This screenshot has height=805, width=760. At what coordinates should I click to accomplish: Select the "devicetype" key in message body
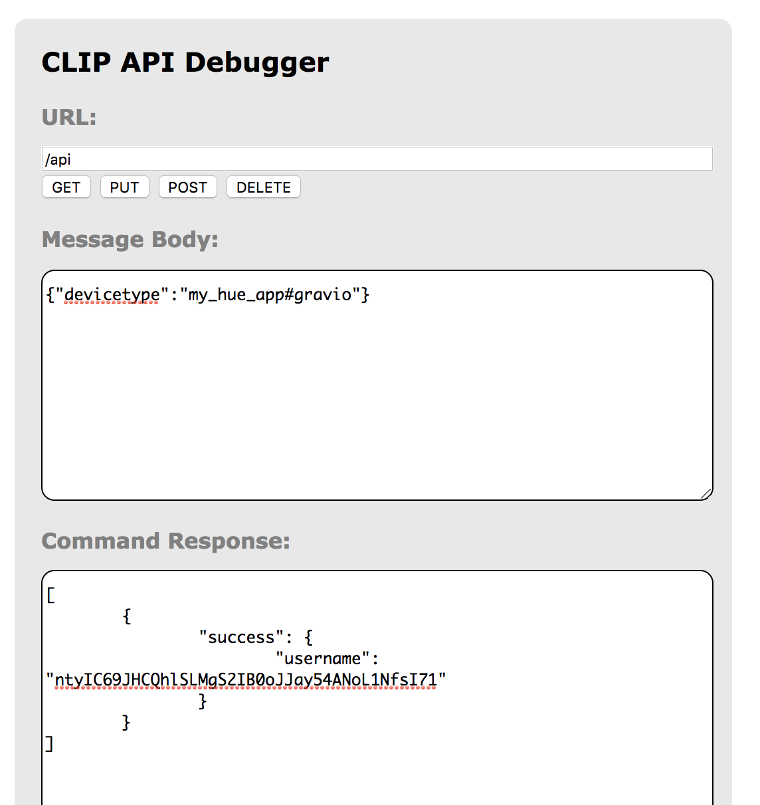pyautogui.click(x=112, y=294)
